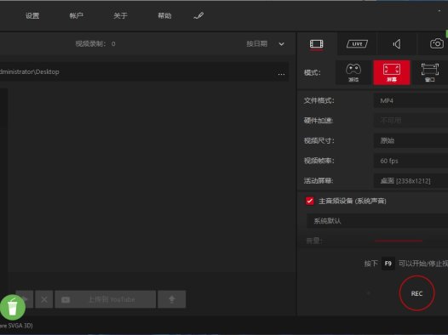Image resolution: width=448 pixels, height=335 pixels.
Task: Open the 活动屏幕 桌面 dropdown
Action: (x=411, y=181)
